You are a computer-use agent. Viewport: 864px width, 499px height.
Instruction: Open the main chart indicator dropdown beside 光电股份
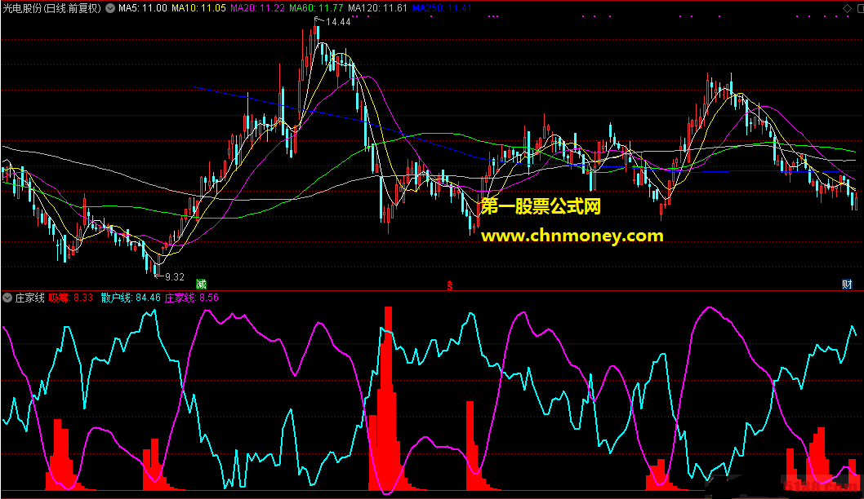pyautogui.click(x=110, y=8)
